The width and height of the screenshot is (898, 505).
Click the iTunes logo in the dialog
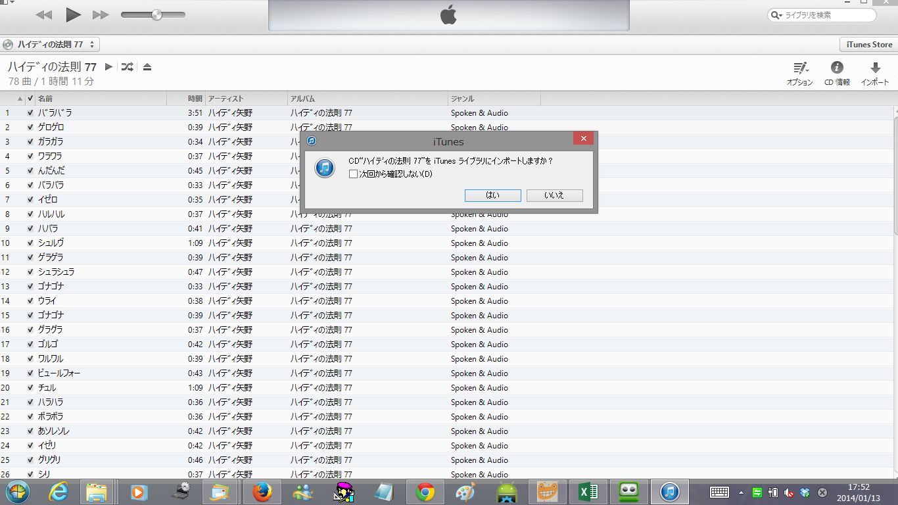(x=324, y=168)
